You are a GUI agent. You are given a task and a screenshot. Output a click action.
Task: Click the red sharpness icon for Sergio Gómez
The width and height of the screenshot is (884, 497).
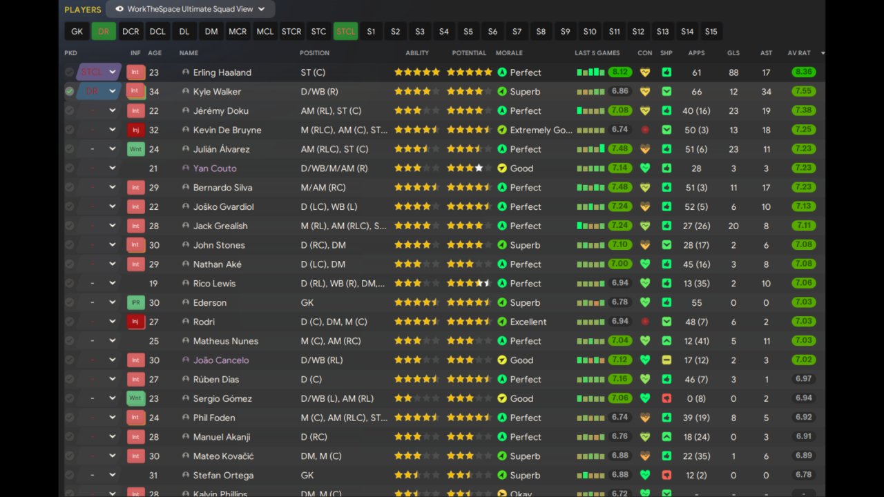pyautogui.click(x=666, y=398)
